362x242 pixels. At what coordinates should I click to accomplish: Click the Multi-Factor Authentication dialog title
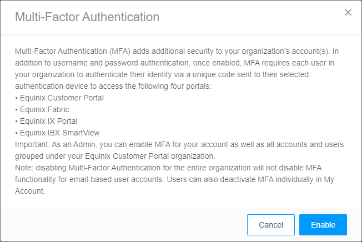pos(87,17)
